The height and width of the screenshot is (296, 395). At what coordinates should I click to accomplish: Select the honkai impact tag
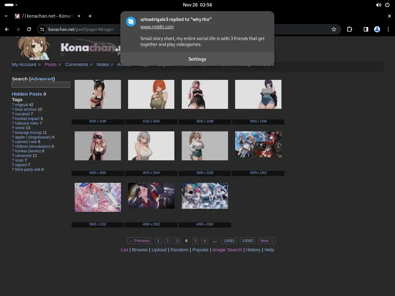tap(27, 119)
